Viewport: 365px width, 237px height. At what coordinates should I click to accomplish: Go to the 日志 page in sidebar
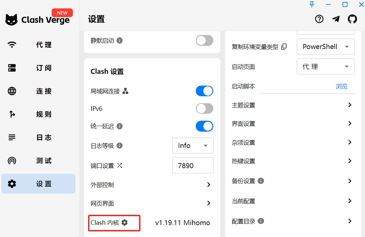coord(38,137)
